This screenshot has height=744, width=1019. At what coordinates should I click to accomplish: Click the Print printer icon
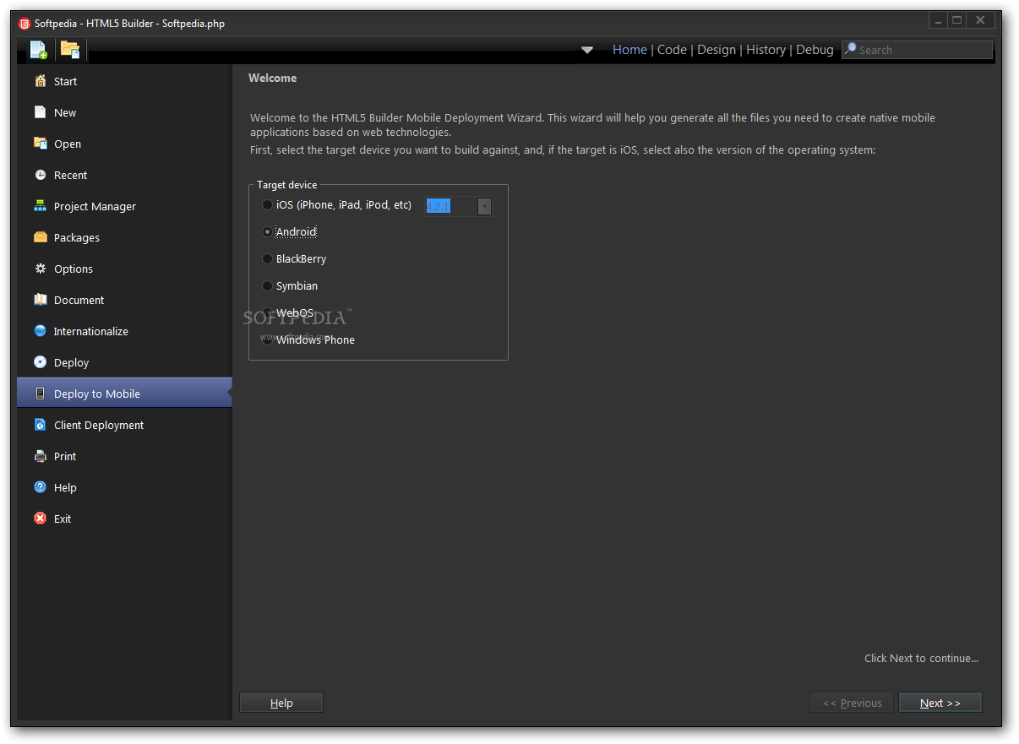[40, 456]
